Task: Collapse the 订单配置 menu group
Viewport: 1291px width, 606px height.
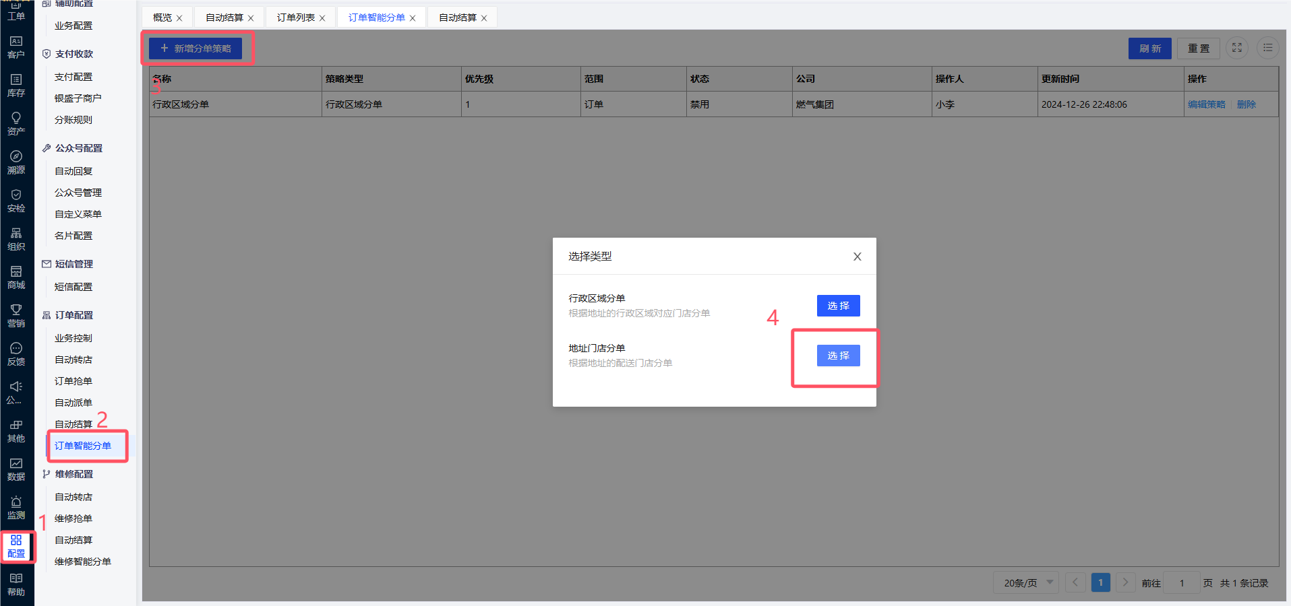Action: [74, 315]
